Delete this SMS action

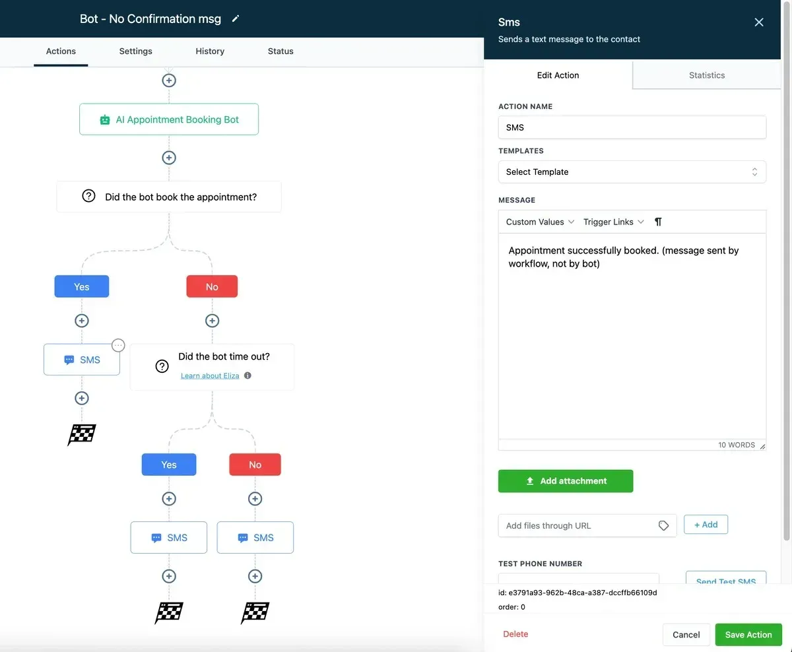click(x=515, y=634)
